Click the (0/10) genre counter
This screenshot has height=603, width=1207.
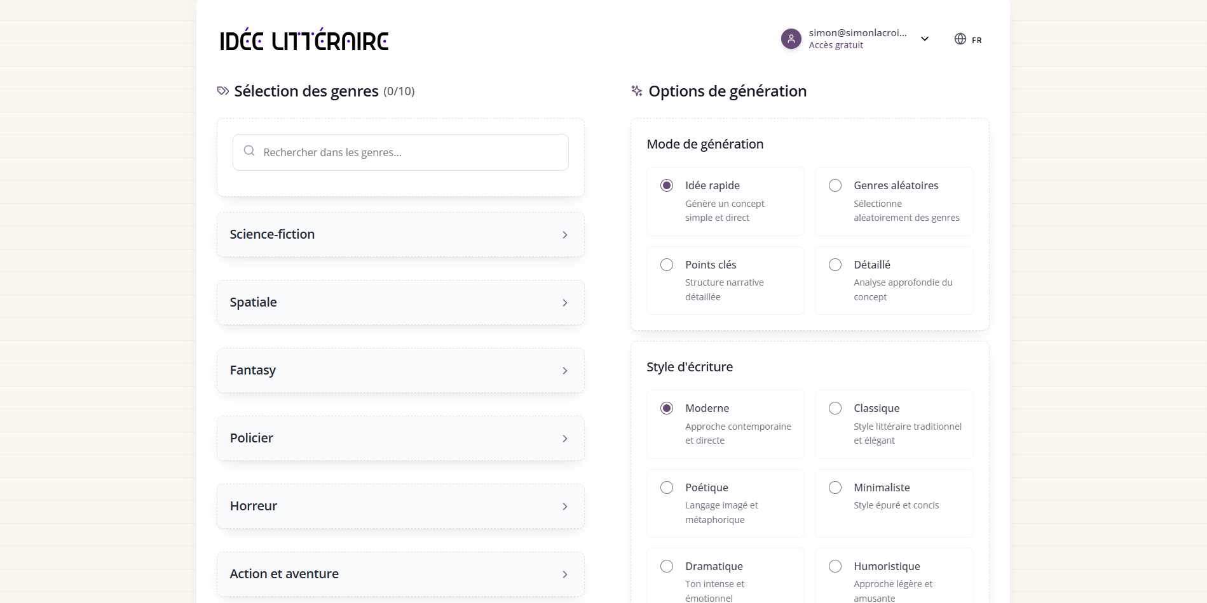coord(399,91)
